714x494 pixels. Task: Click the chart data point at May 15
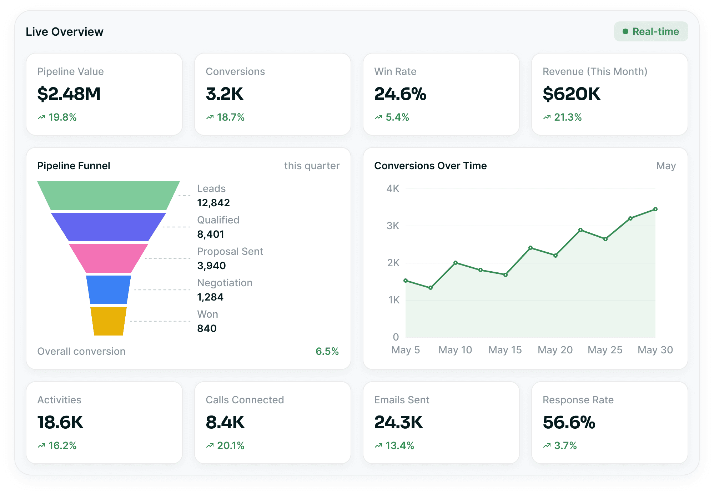coord(506,275)
